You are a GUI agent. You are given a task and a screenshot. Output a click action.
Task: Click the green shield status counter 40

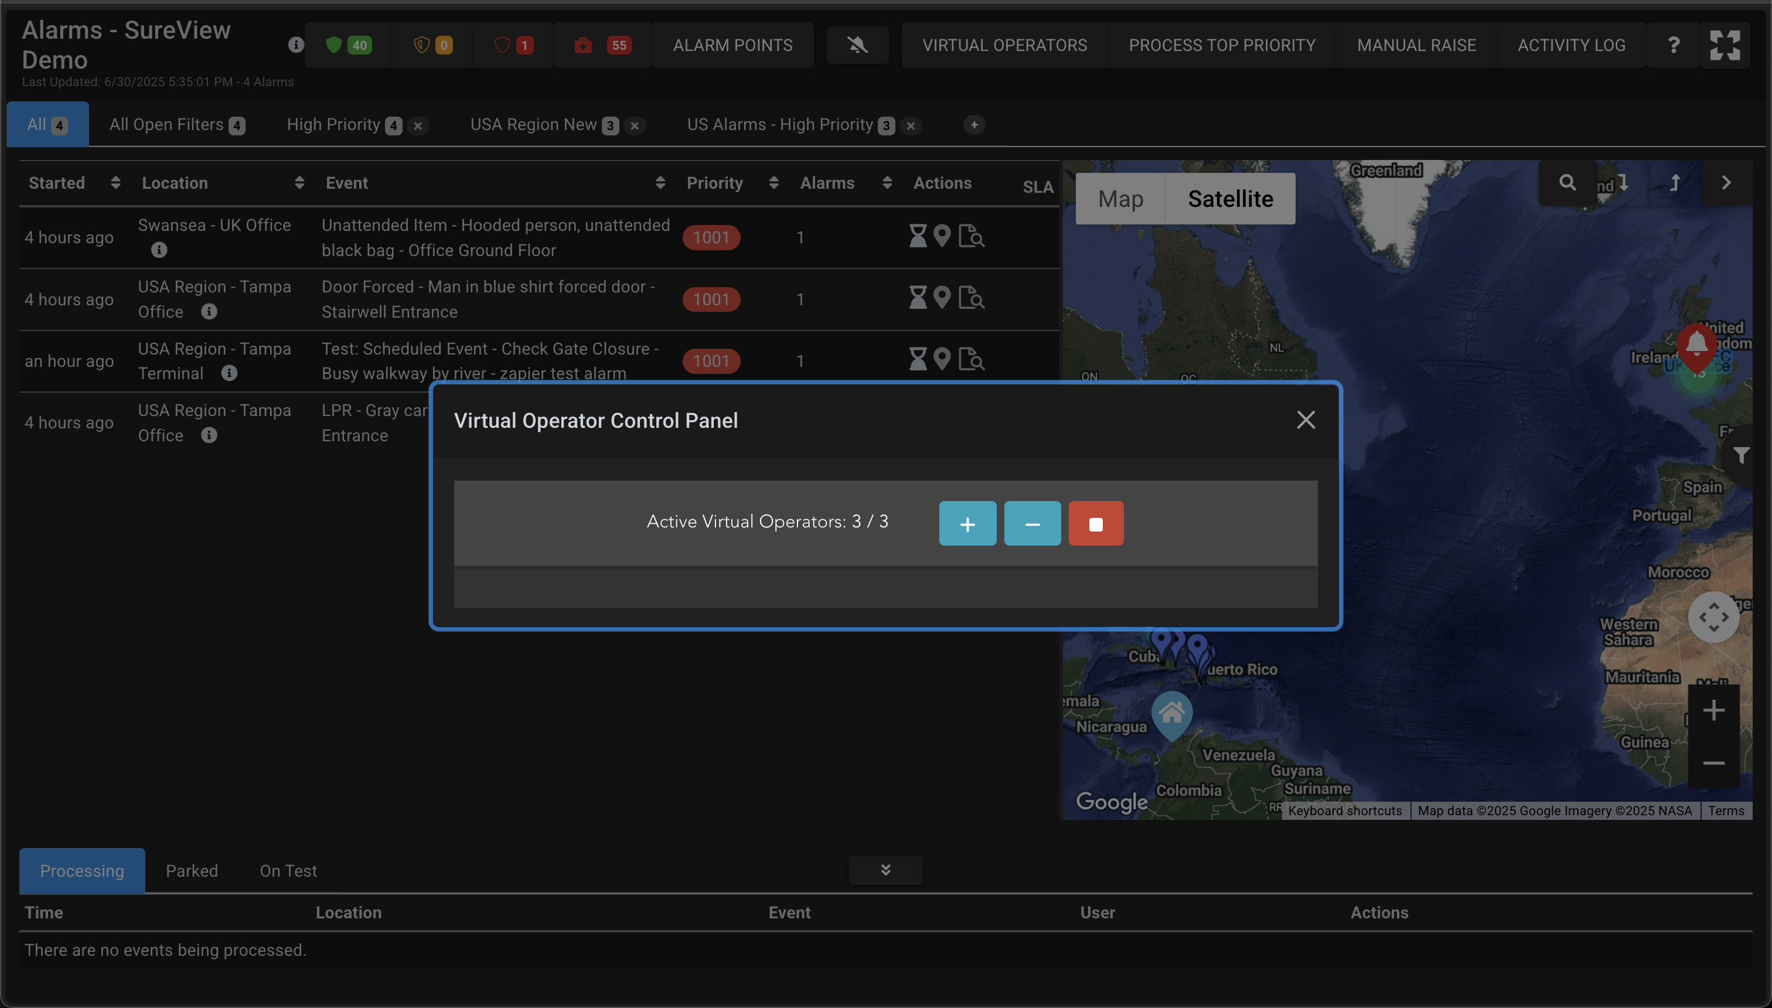pyautogui.click(x=348, y=46)
